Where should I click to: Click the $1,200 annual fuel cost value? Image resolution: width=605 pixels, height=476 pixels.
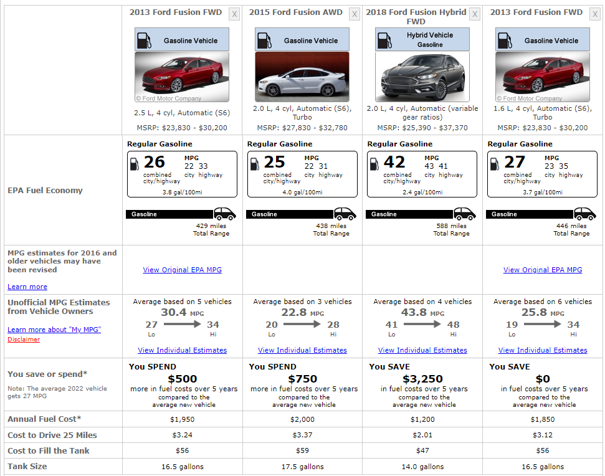click(422, 419)
